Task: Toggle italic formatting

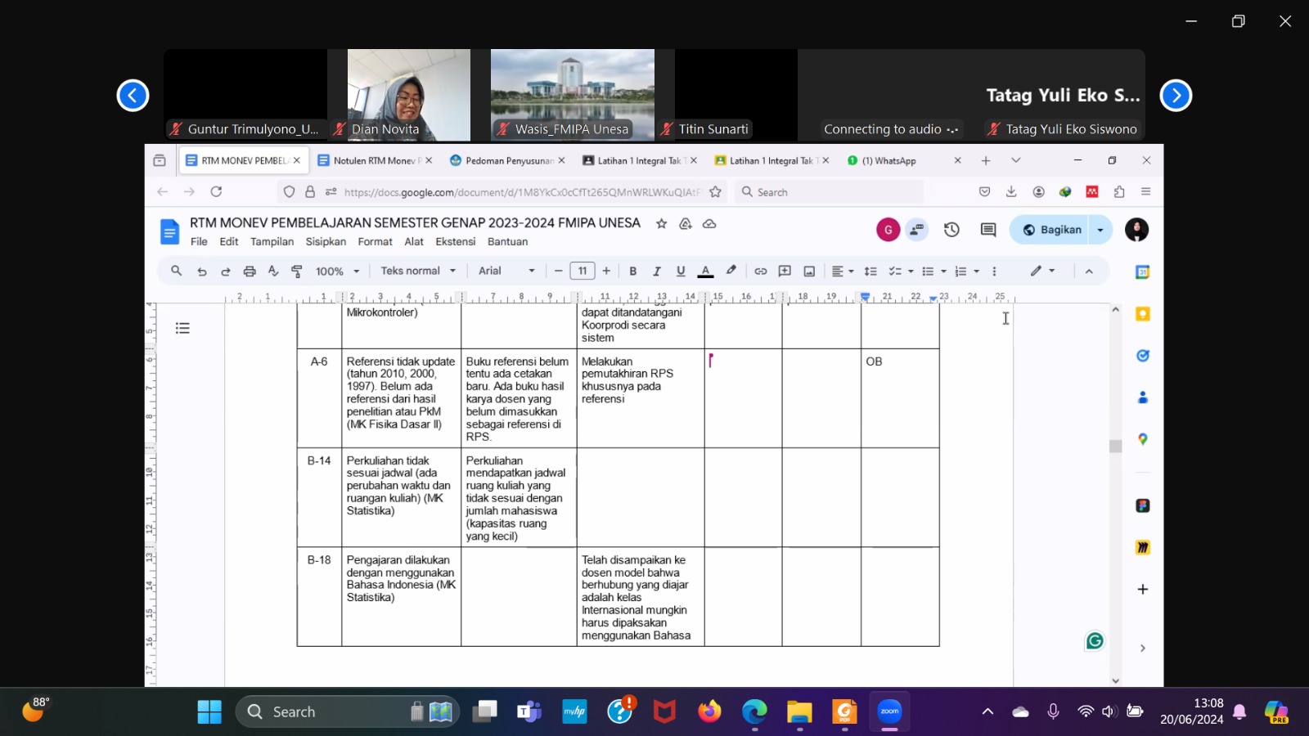Action: (656, 272)
